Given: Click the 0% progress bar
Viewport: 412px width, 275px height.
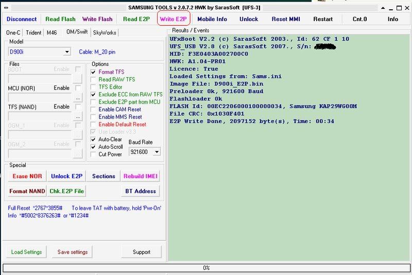Looking at the screenshot, I should [207, 268].
